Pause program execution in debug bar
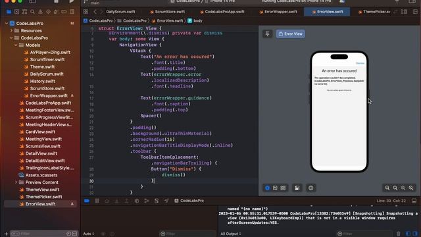Viewport: 421px width, 237px height. [x=97, y=201]
